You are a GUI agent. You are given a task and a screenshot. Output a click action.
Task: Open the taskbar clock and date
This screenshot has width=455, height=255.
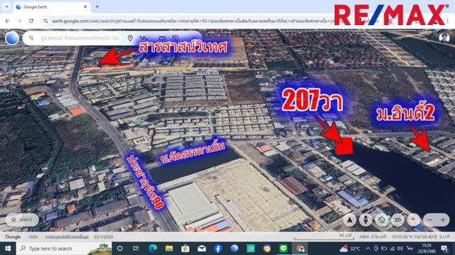(x=426, y=249)
